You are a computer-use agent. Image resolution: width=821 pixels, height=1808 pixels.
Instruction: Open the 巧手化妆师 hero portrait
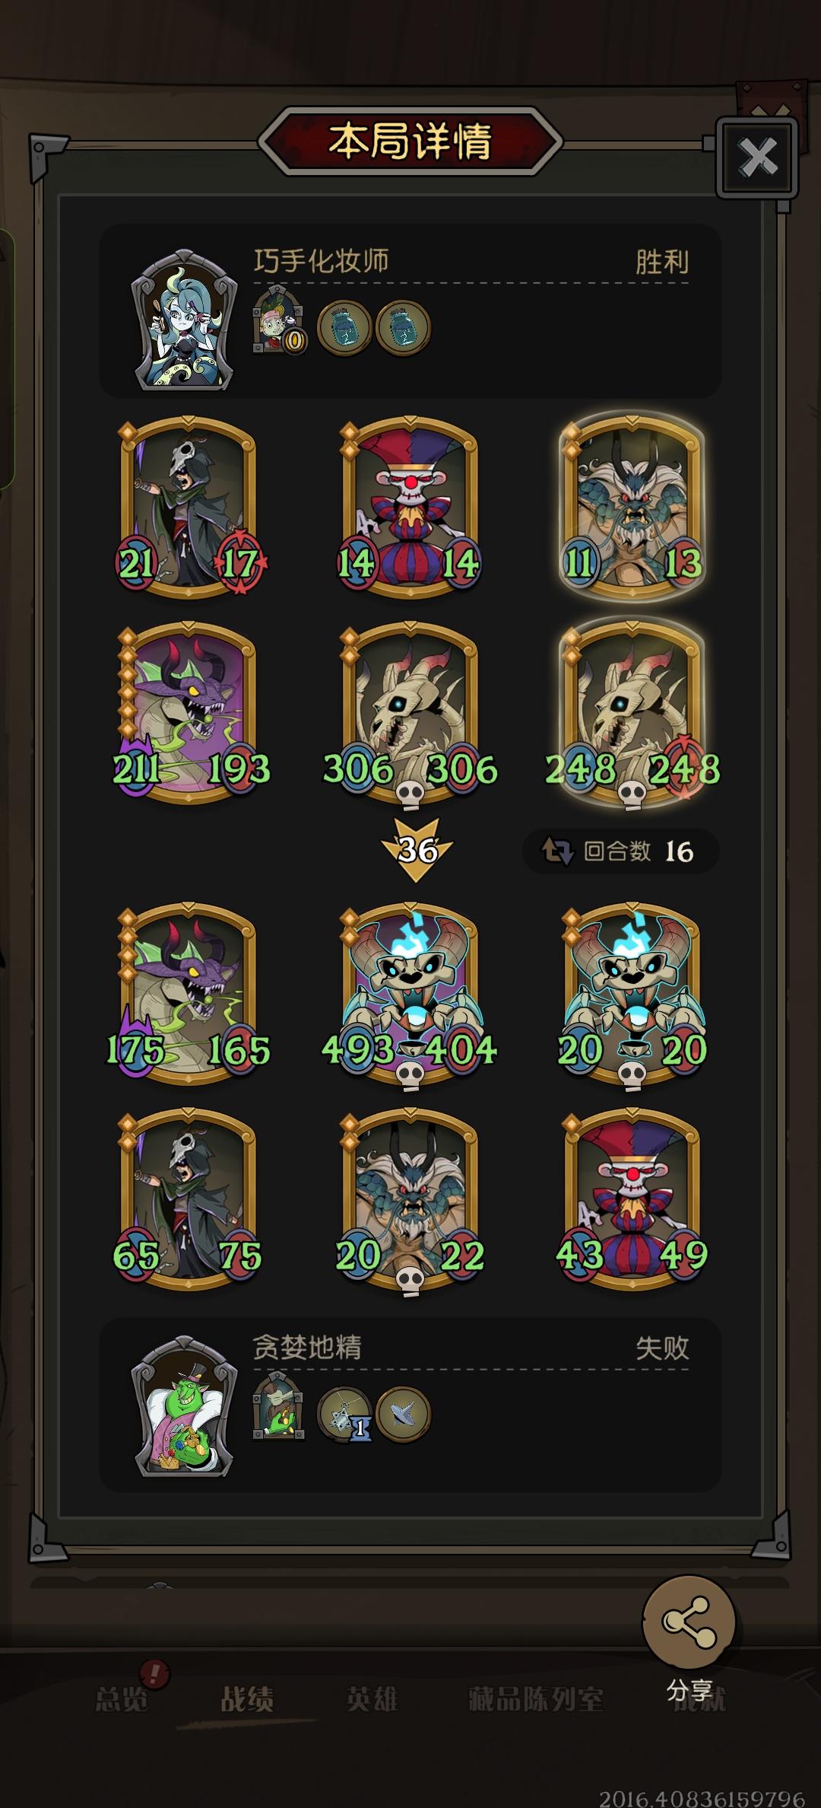point(184,320)
